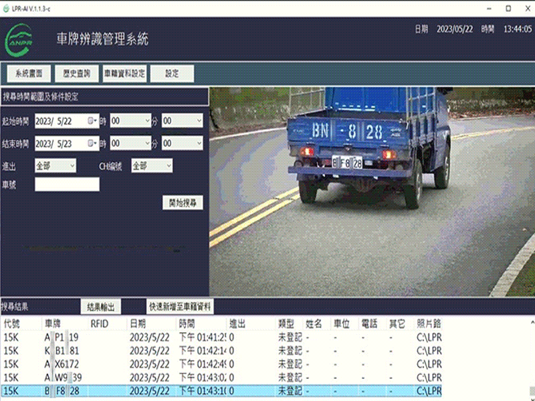
Task: Go to 車籍資料設定 tab
Action: pos(124,74)
